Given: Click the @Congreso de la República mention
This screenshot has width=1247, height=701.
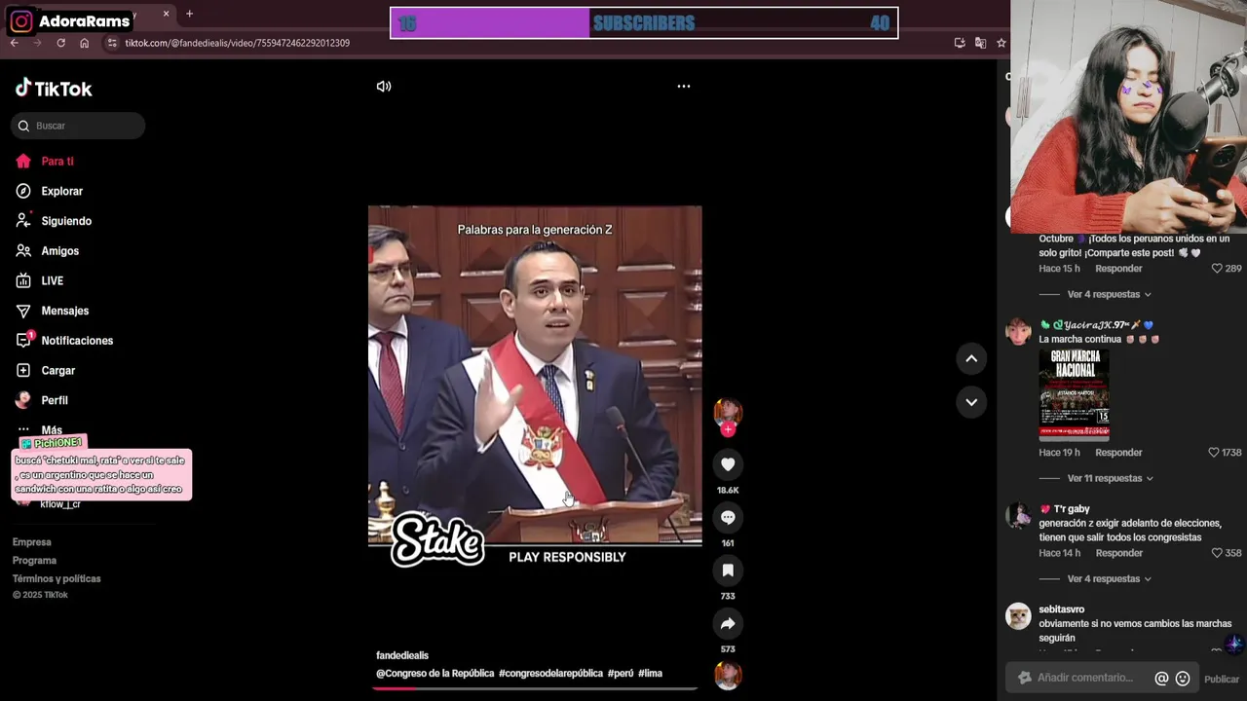Looking at the screenshot, I should click(x=435, y=673).
